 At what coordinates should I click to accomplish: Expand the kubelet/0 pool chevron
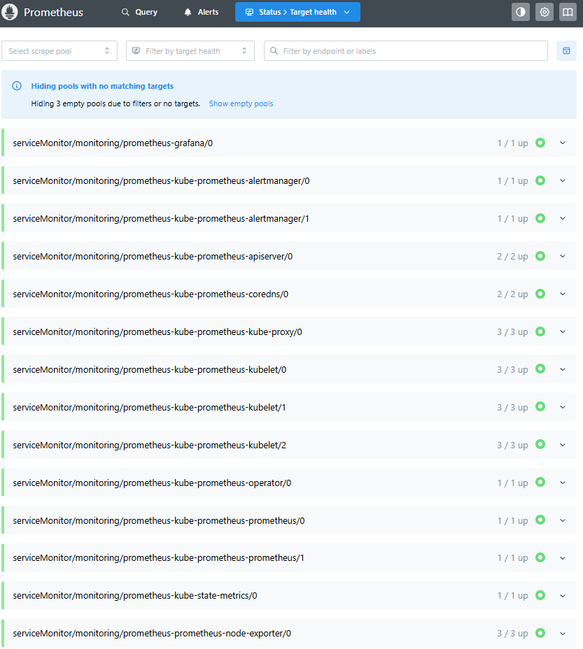pyautogui.click(x=562, y=369)
